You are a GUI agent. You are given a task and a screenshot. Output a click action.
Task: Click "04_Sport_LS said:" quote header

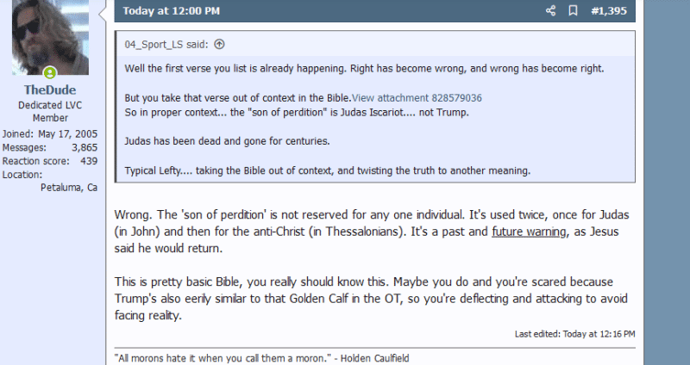[x=167, y=45]
